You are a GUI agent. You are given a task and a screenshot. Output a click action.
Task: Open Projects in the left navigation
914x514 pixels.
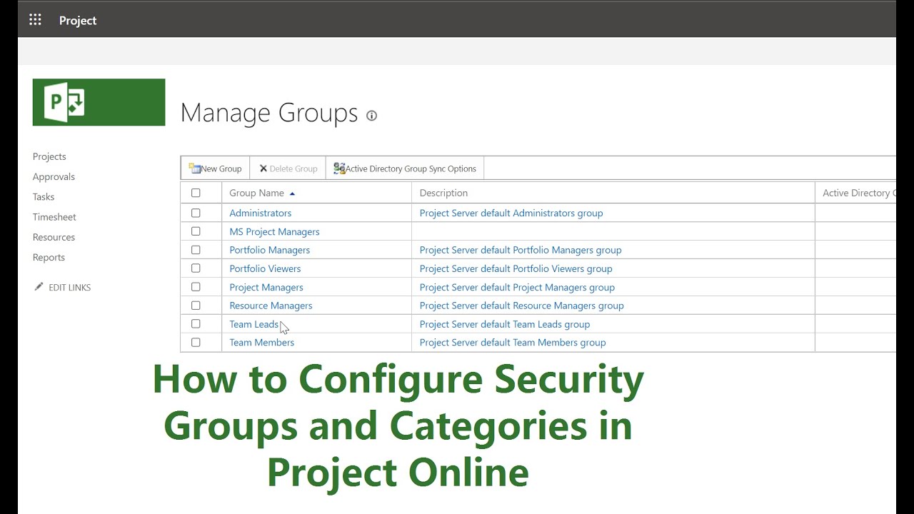point(49,156)
